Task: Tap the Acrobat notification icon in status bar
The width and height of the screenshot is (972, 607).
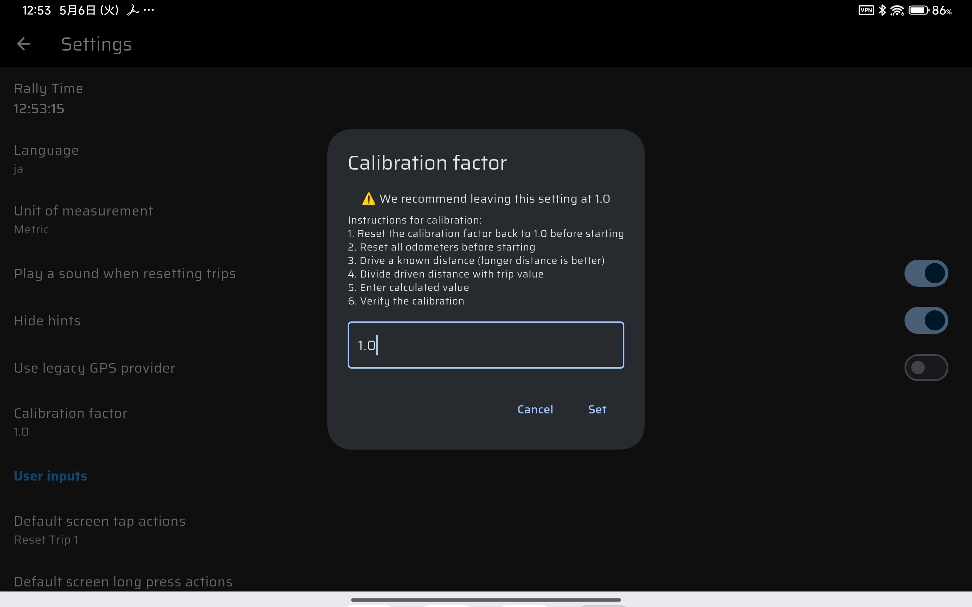Action: click(133, 10)
